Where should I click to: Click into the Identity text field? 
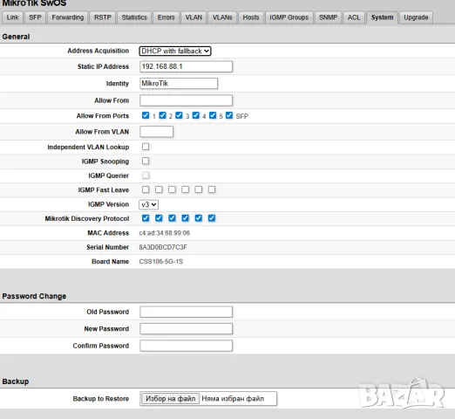click(179, 84)
